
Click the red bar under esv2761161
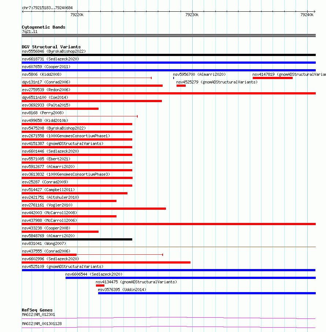[94, 209]
